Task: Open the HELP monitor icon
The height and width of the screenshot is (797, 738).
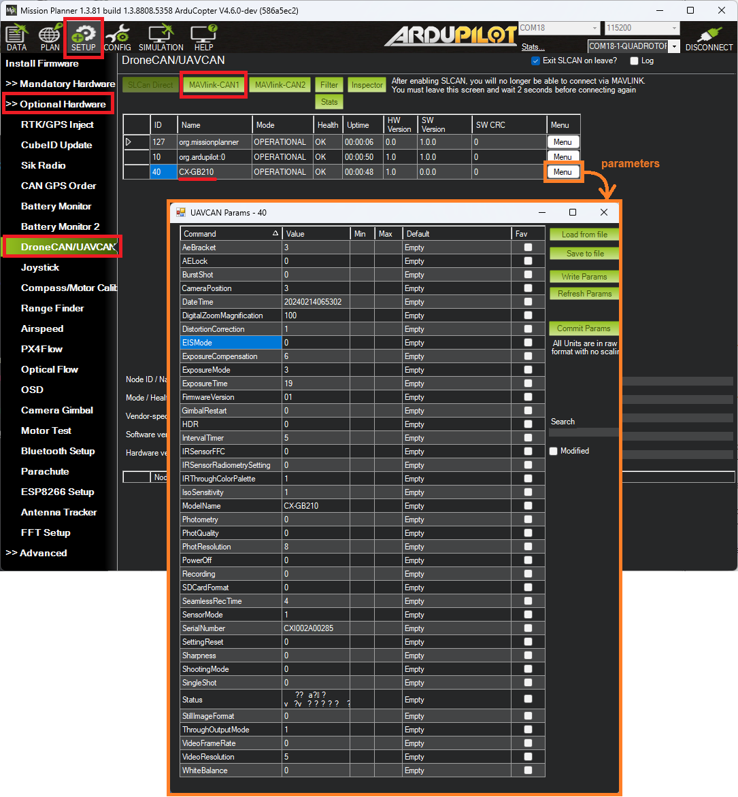Action: click(203, 35)
